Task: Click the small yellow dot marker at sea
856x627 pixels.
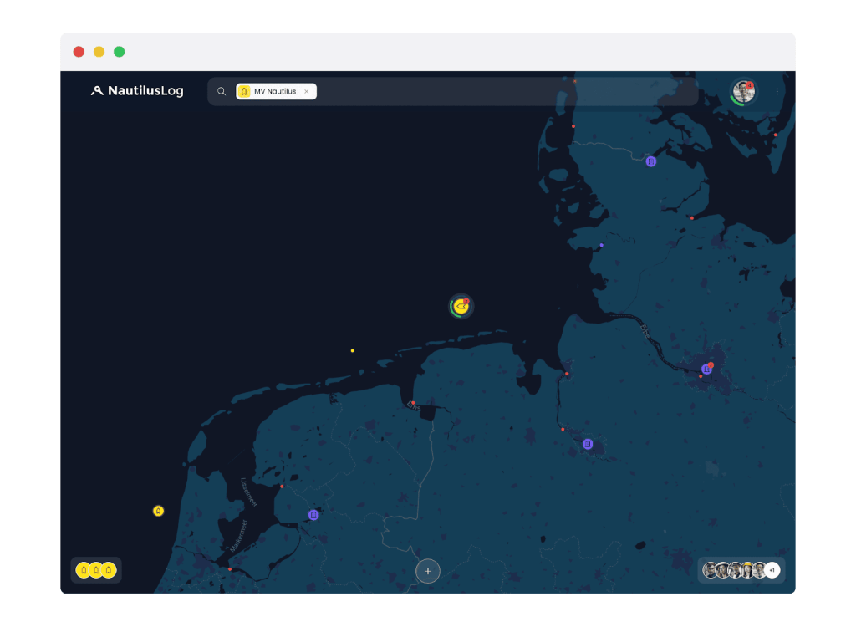Action: click(x=352, y=350)
